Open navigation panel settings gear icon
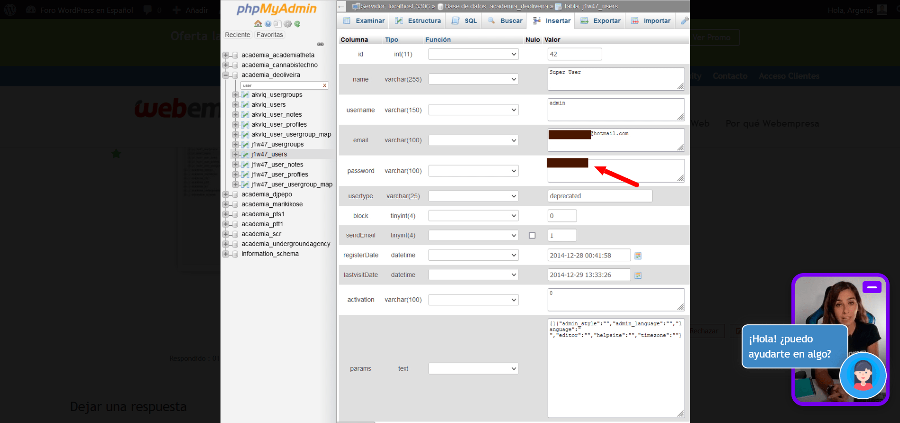 pyautogui.click(x=287, y=24)
